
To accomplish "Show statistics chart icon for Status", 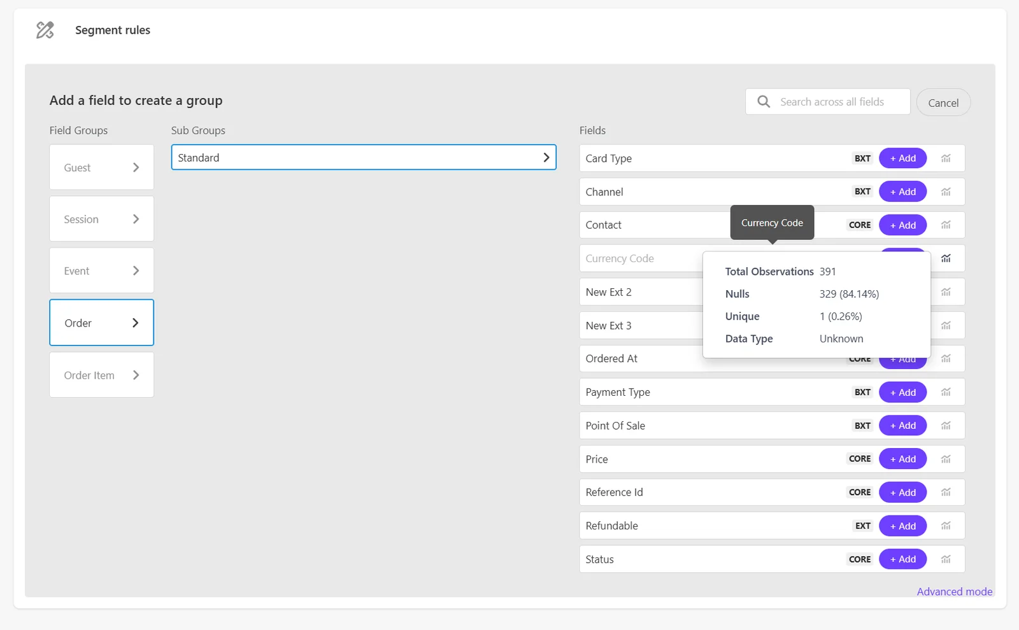I will 946,559.
